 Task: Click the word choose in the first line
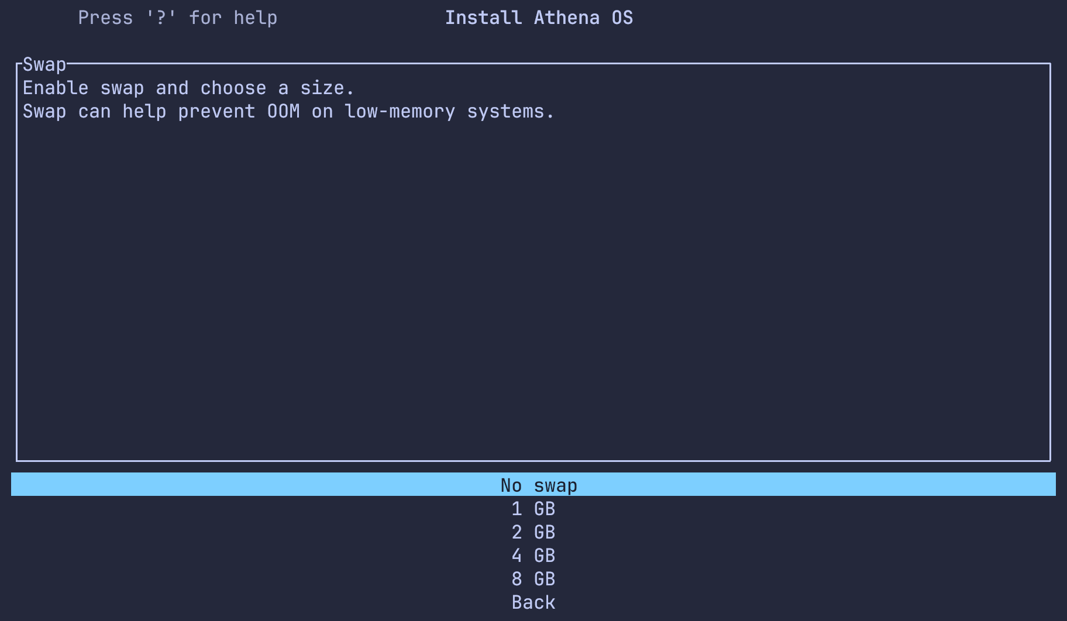pos(233,88)
